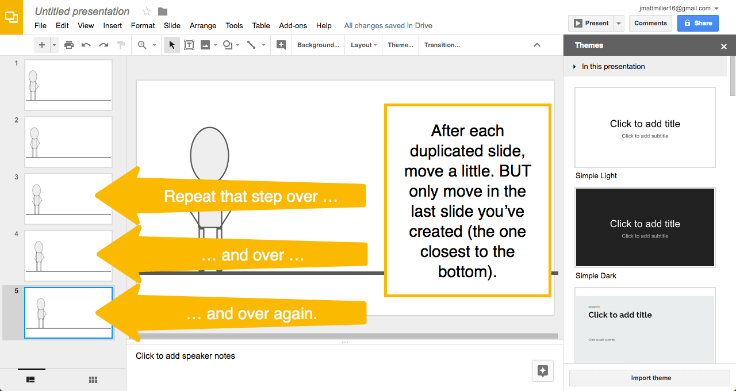Open the Present options dropdown arrow
The height and width of the screenshot is (391, 736).
click(619, 23)
